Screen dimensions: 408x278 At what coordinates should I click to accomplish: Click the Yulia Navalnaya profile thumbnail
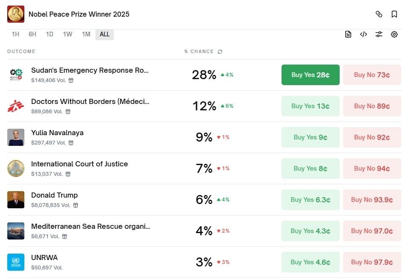coord(16,137)
